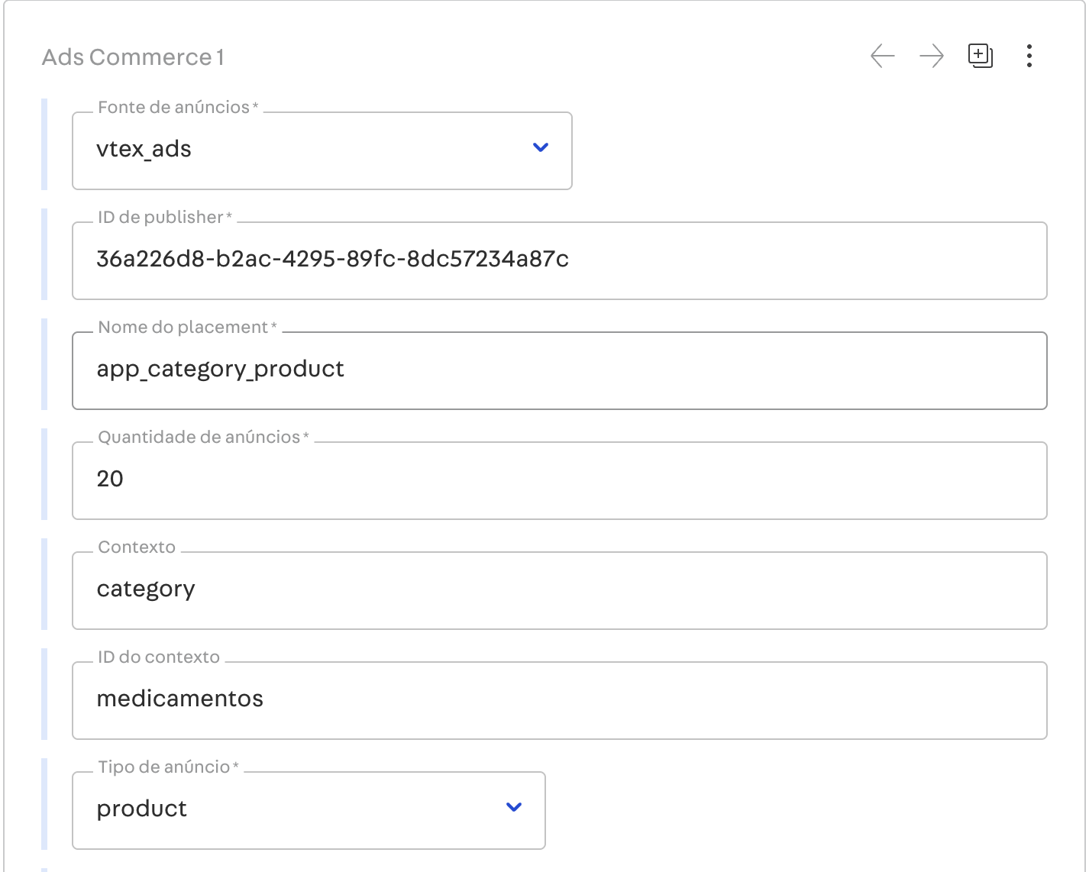
Task: Click the ID de publisher input field
Action: pos(559,260)
